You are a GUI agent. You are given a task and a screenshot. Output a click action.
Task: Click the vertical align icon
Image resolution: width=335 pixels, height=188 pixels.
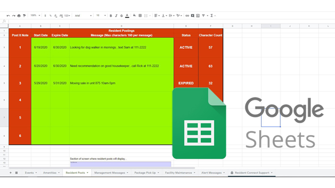point(163,16)
